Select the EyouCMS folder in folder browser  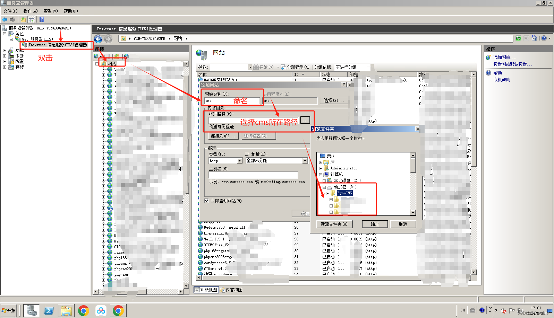pyautogui.click(x=344, y=193)
